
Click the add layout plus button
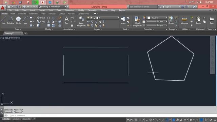coord(34,119)
